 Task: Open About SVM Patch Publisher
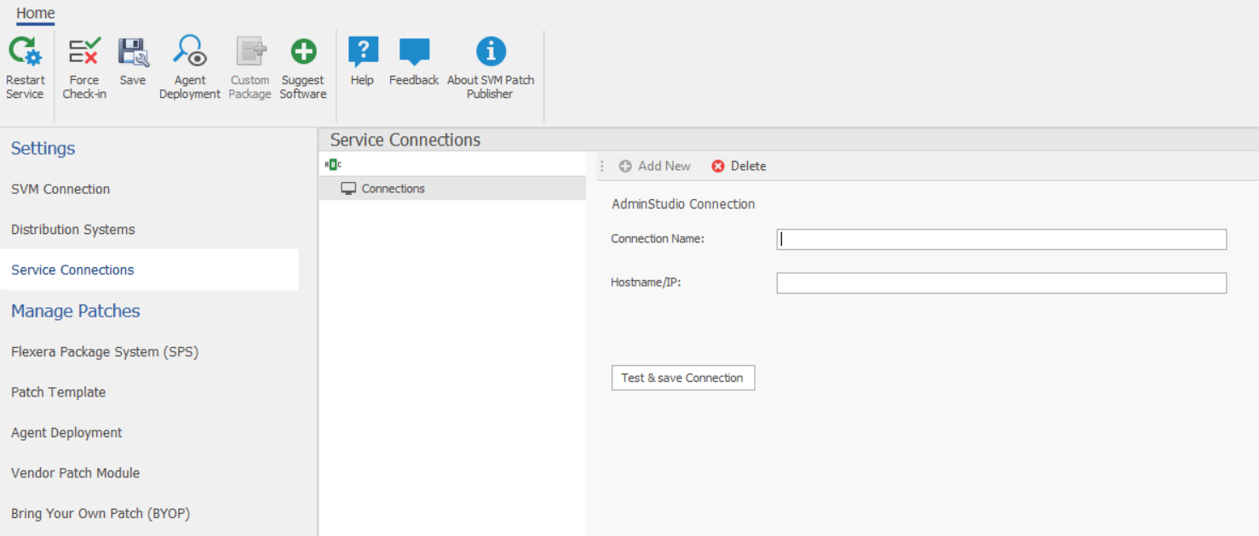491,53
